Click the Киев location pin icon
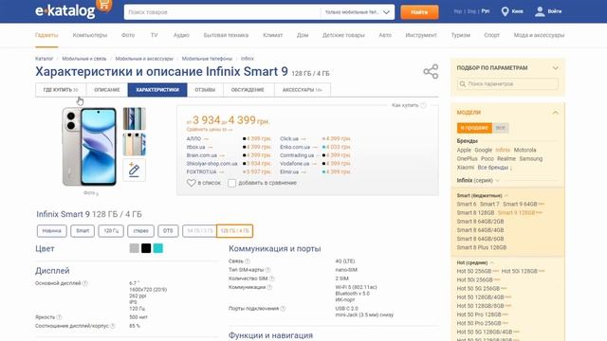Image resolution: width=607 pixels, height=341 pixels. click(x=505, y=11)
